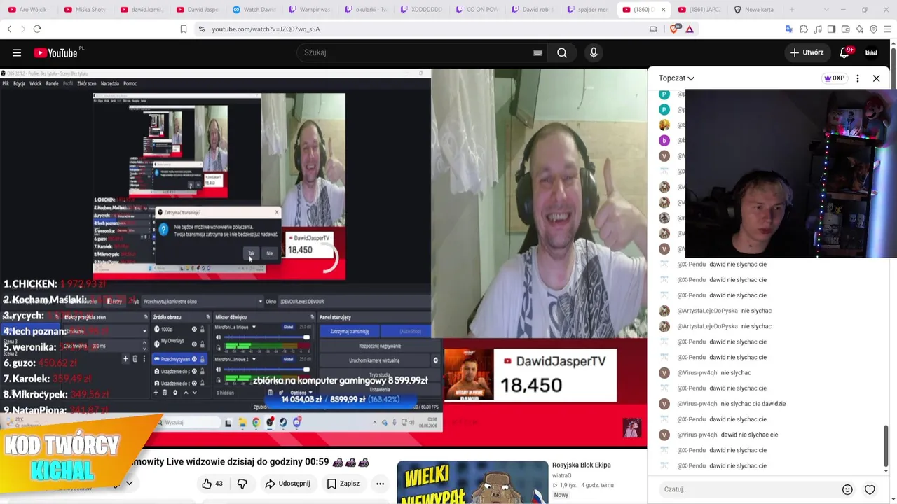Image resolution: width=897 pixels, height=504 pixels.
Task: Open the browser main menu icon
Action: point(888,29)
